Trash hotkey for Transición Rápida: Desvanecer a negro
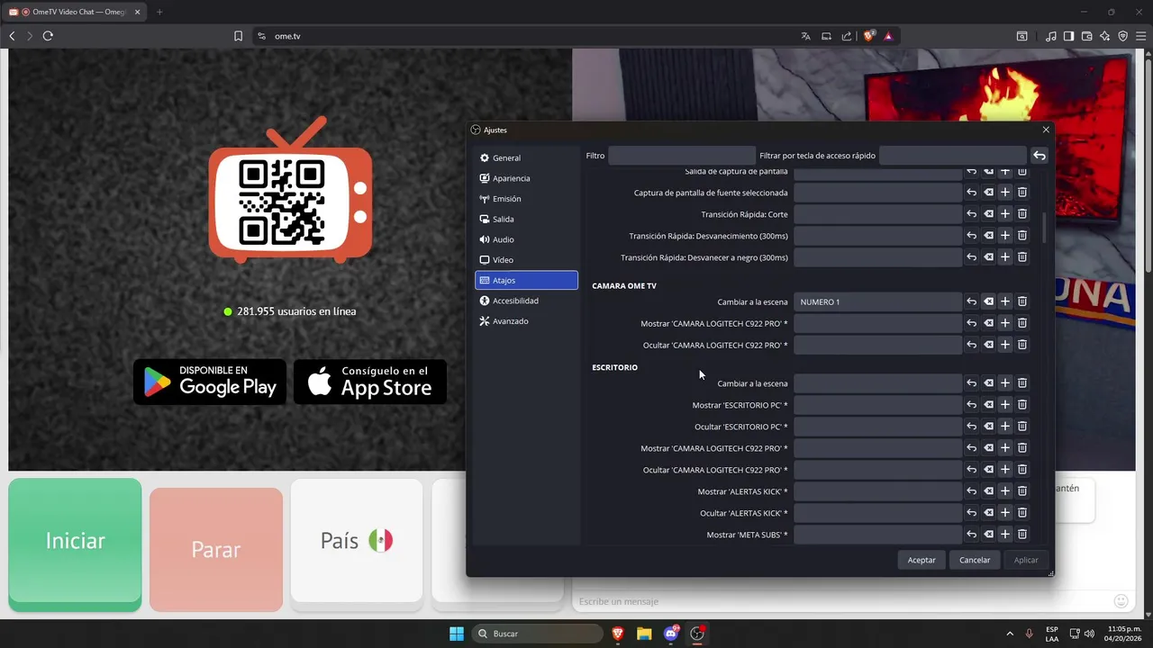Viewport: 1153px width, 648px height. pyautogui.click(x=1022, y=257)
